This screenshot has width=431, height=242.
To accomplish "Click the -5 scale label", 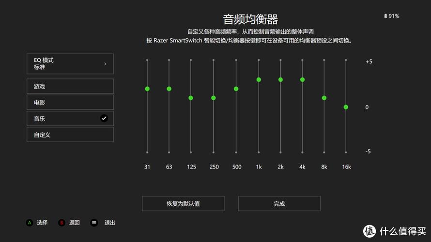I will click(x=368, y=151).
